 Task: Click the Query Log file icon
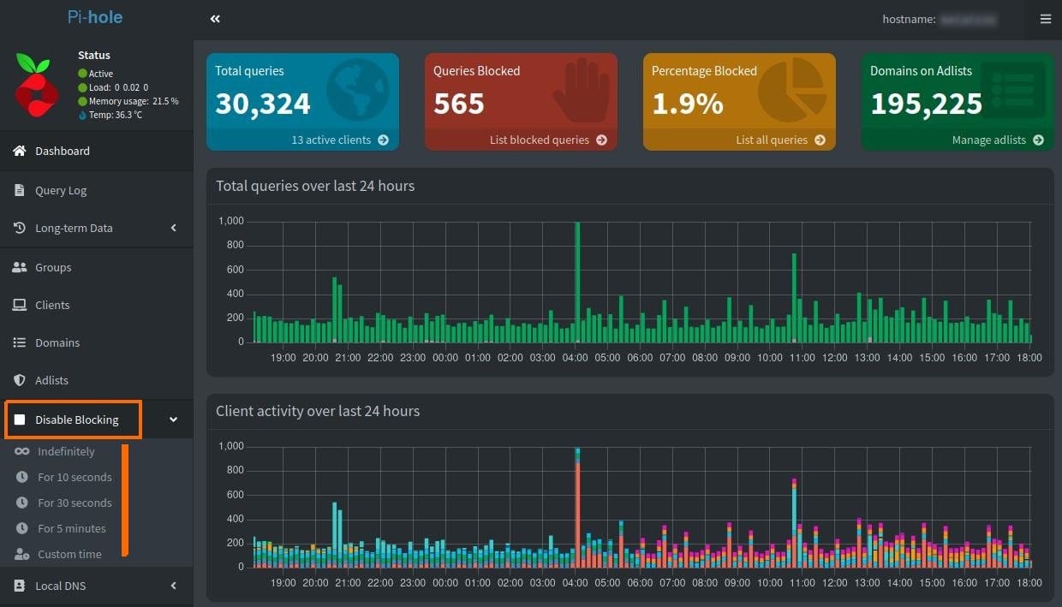(x=19, y=190)
